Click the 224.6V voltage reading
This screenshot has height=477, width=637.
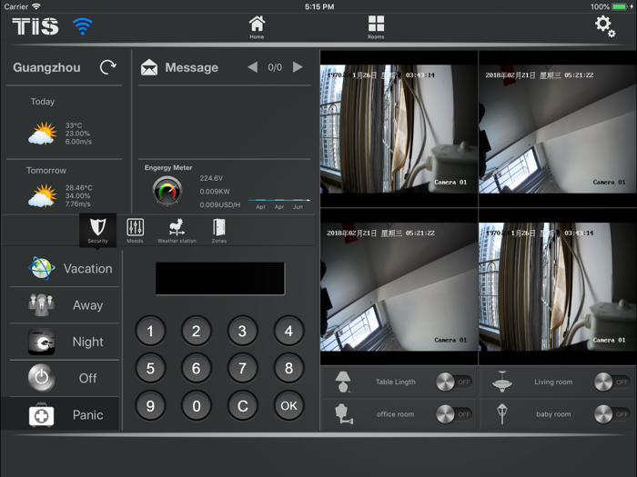pos(211,178)
